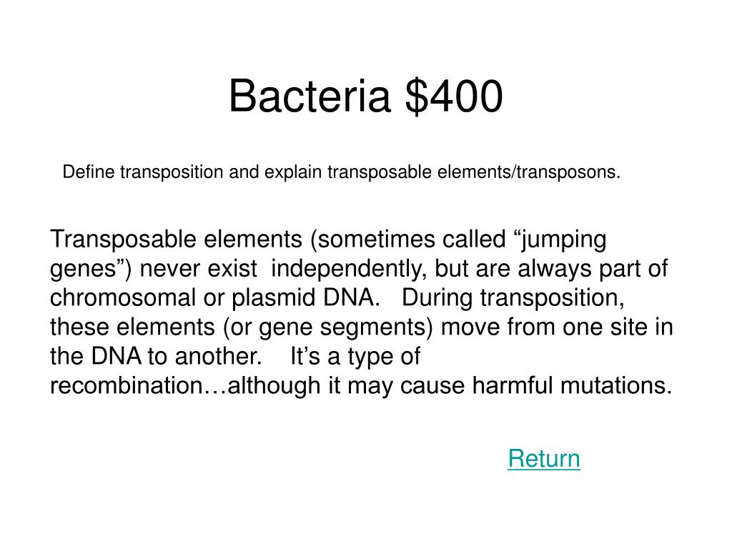Click the word 'recombination' in last line
Screen dimensions: 732x549
pos(126,386)
